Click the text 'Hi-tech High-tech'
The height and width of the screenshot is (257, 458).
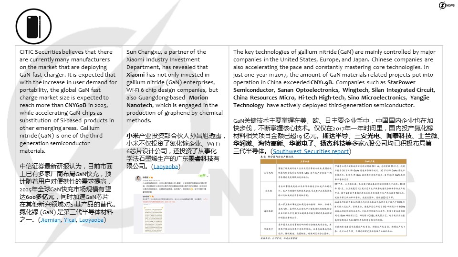pyautogui.click(x=321, y=98)
